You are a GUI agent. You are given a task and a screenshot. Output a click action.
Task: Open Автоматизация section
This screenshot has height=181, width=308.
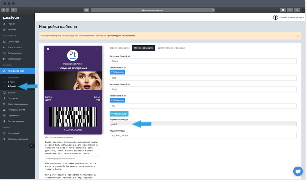tap(15, 53)
